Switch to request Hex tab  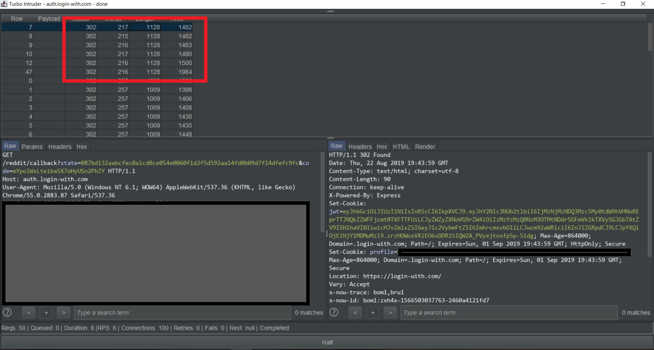[x=82, y=147]
